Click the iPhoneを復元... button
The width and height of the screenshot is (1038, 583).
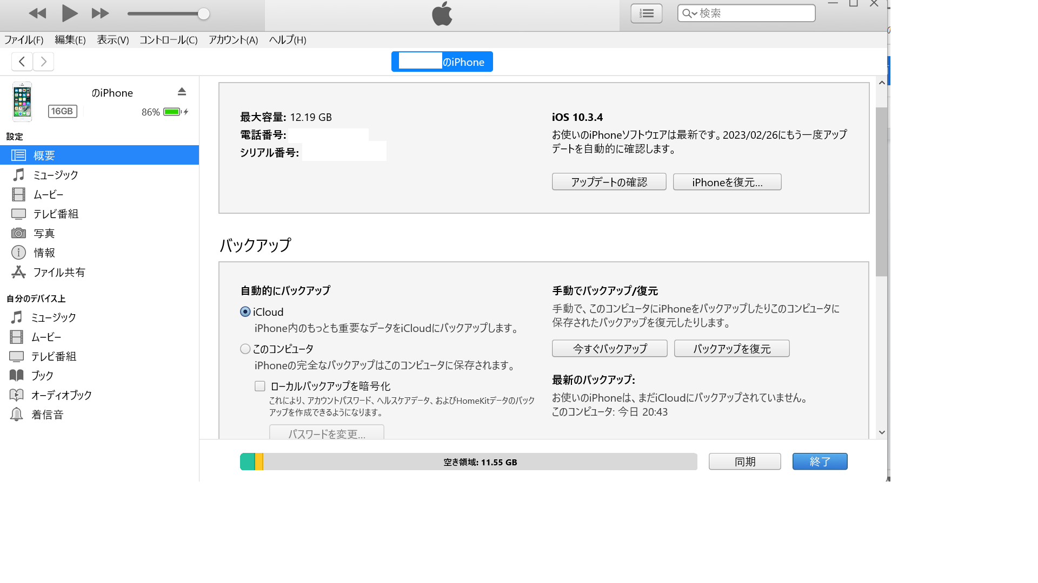727,182
